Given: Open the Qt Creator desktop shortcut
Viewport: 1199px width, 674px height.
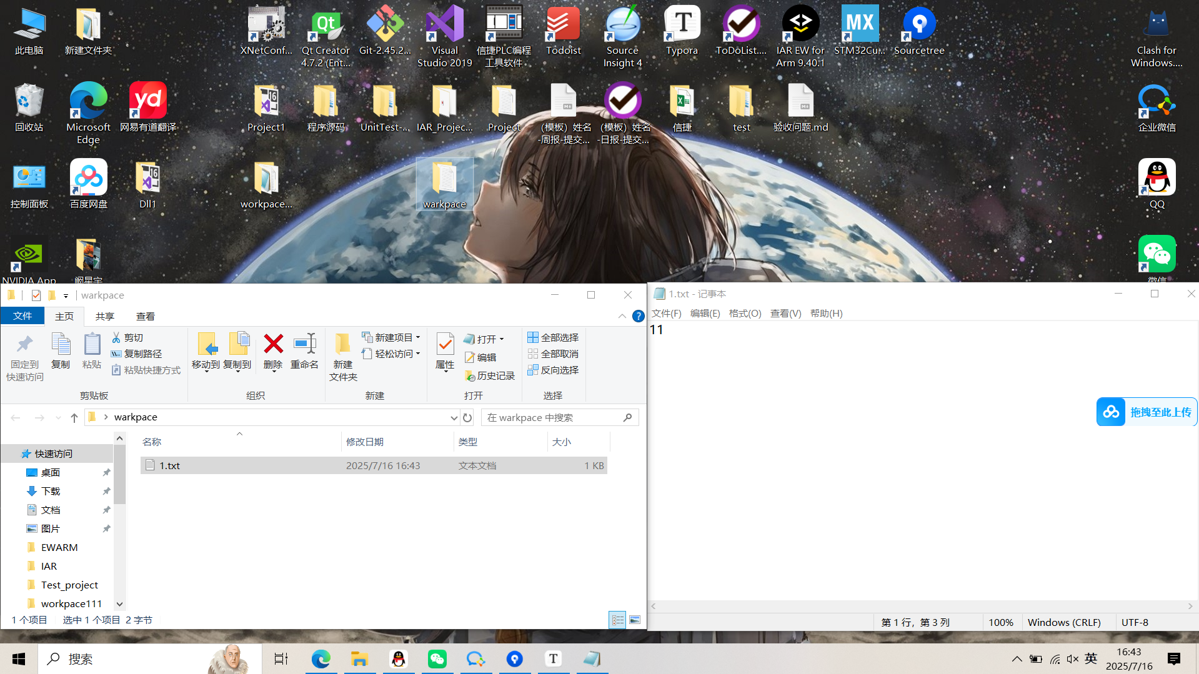Looking at the screenshot, I should 326,36.
